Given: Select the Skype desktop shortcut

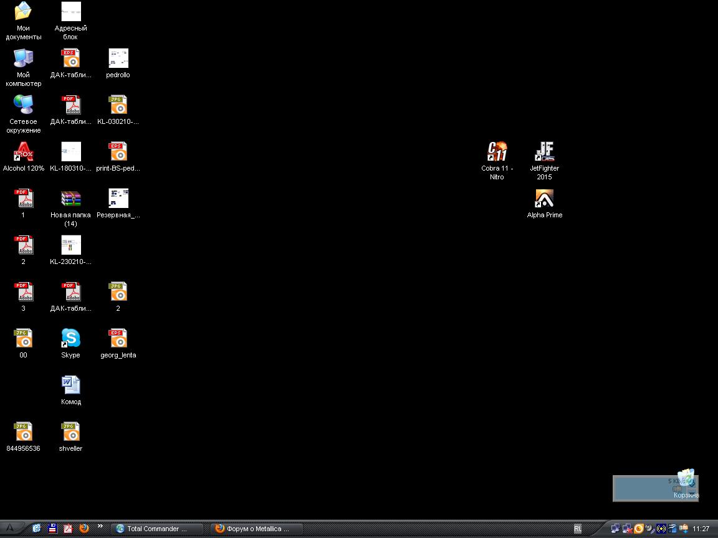Looking at the screenshot, I should (x=70, y=339).
